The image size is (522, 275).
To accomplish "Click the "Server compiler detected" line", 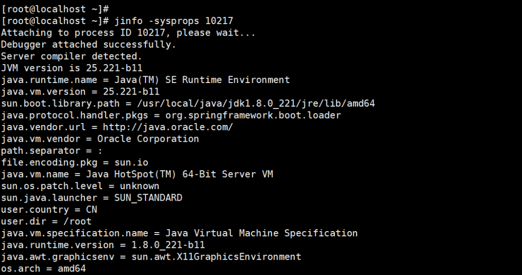I will tap(71, 56).
